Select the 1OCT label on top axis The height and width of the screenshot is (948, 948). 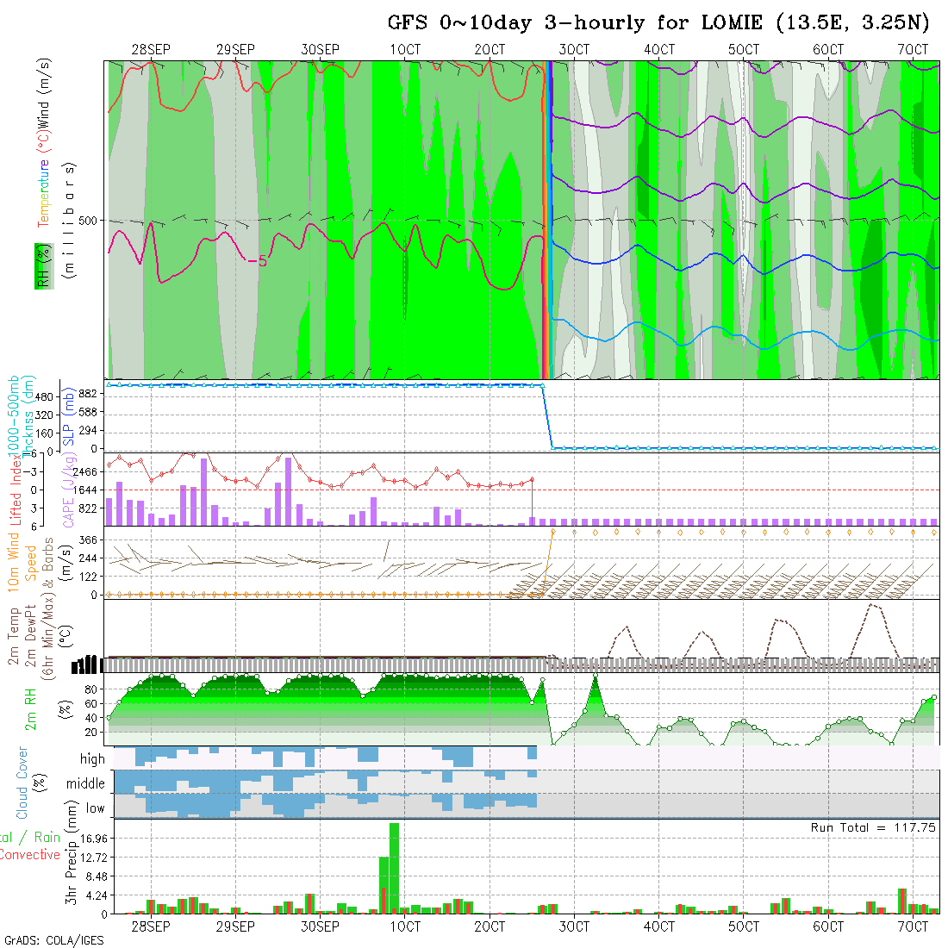(x=405, y=50)
